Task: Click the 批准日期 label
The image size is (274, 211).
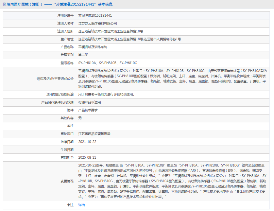Action: click(67, 142)
